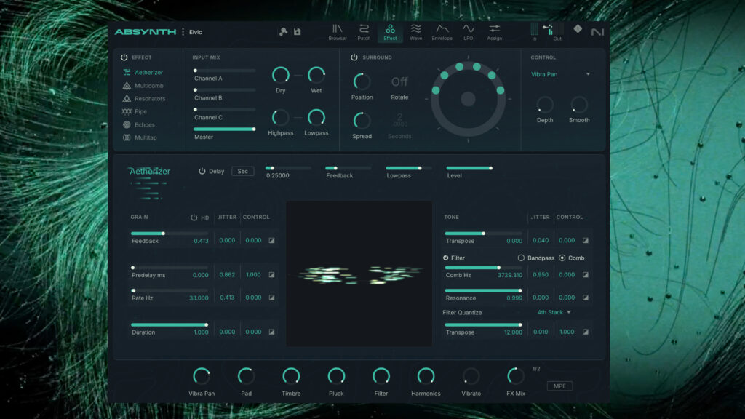Open the Envelope editor
Image resolution: width=745 pixels, height=419 pixels.
[441, 31]
